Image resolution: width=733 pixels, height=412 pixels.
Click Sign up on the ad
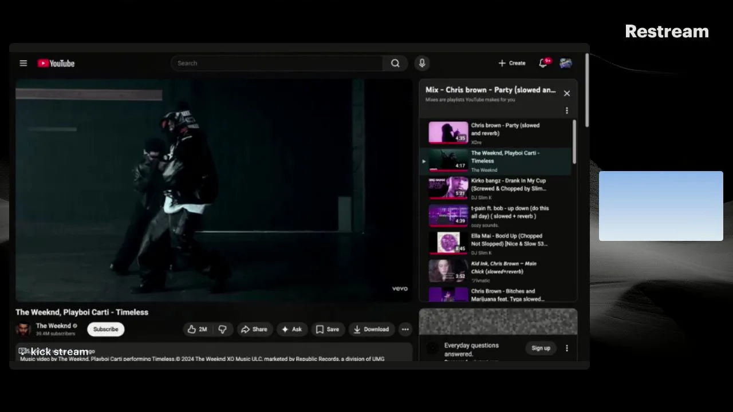(x=541, y=348)
